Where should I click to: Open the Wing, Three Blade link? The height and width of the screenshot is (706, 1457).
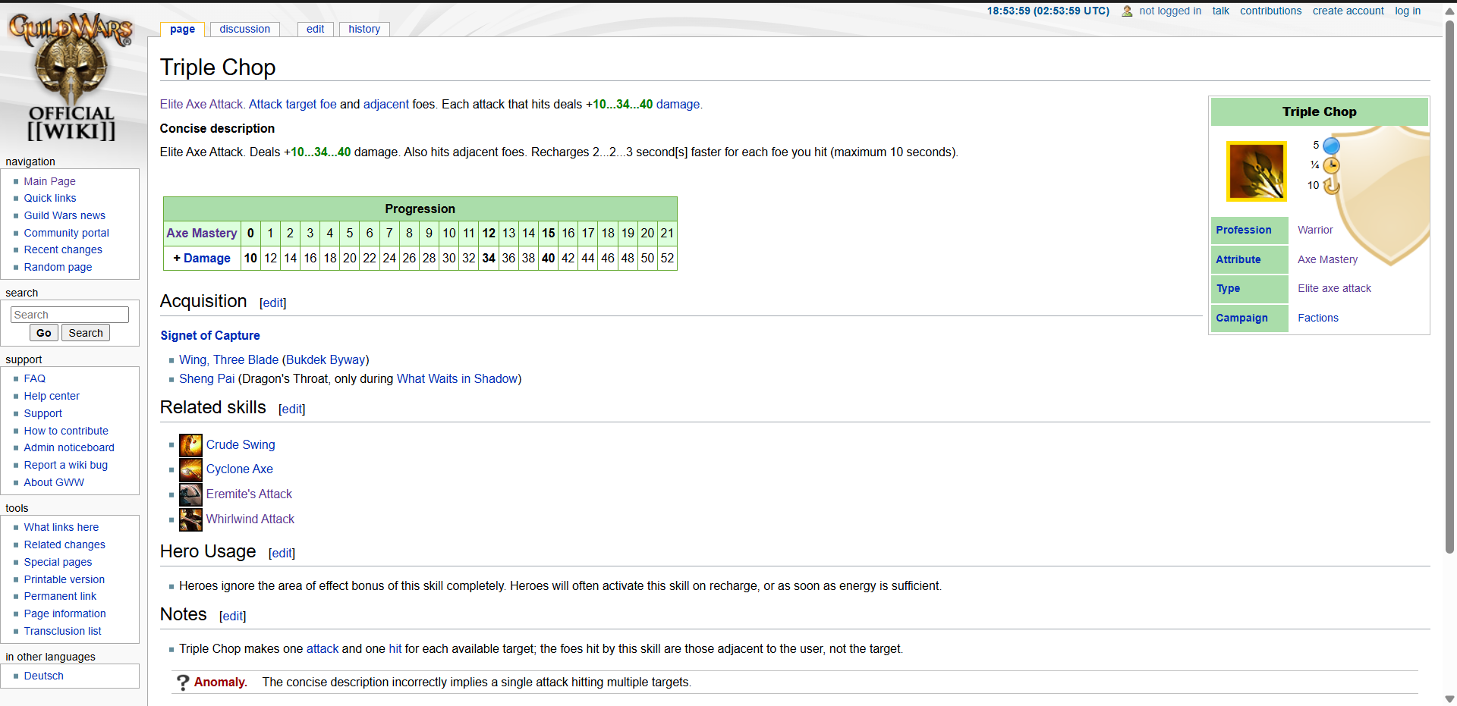228,359
